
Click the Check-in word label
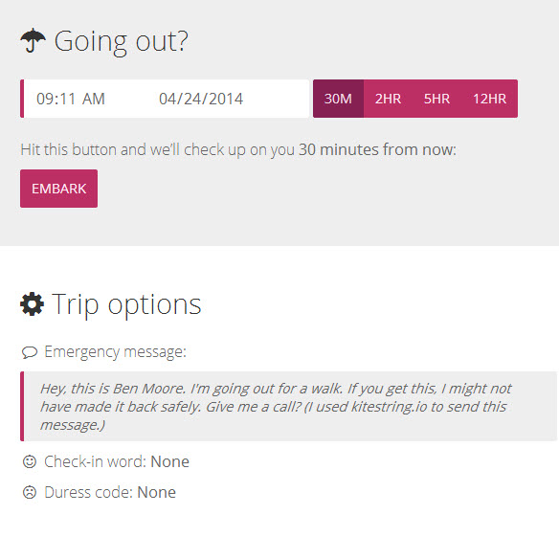(95, 461)
